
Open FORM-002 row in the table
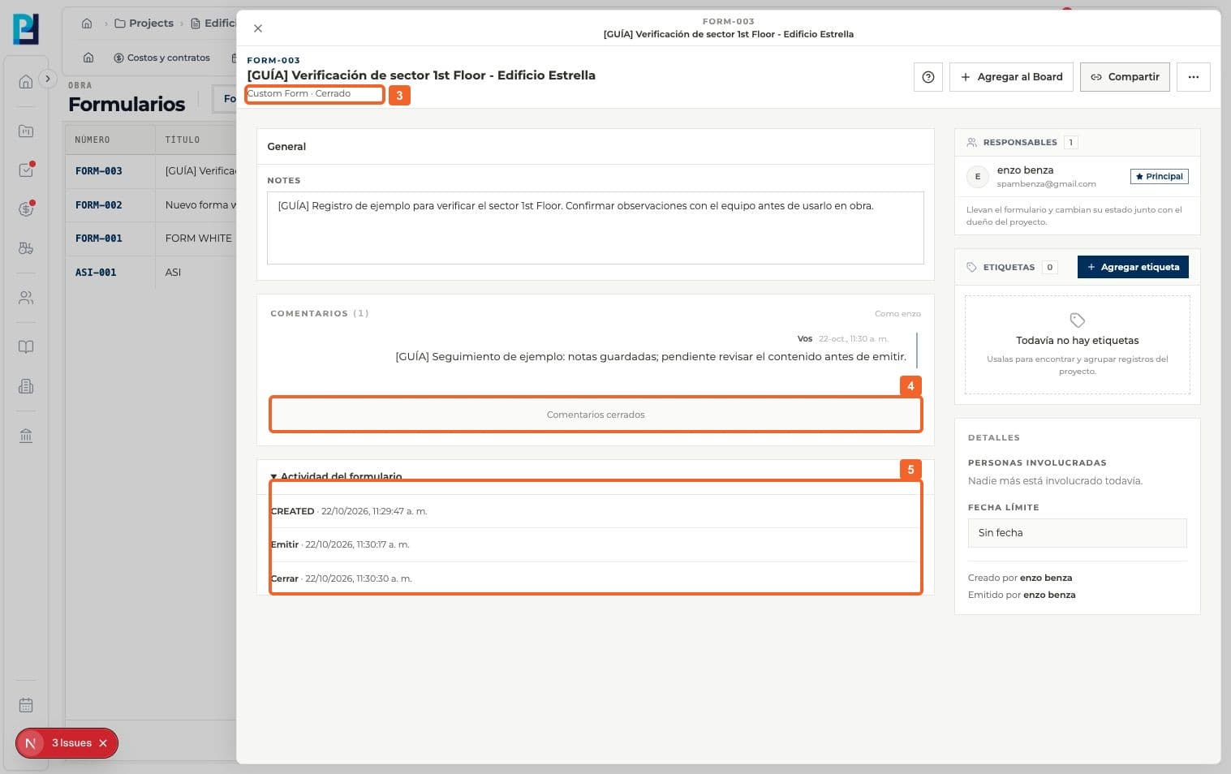pos(151,205)
